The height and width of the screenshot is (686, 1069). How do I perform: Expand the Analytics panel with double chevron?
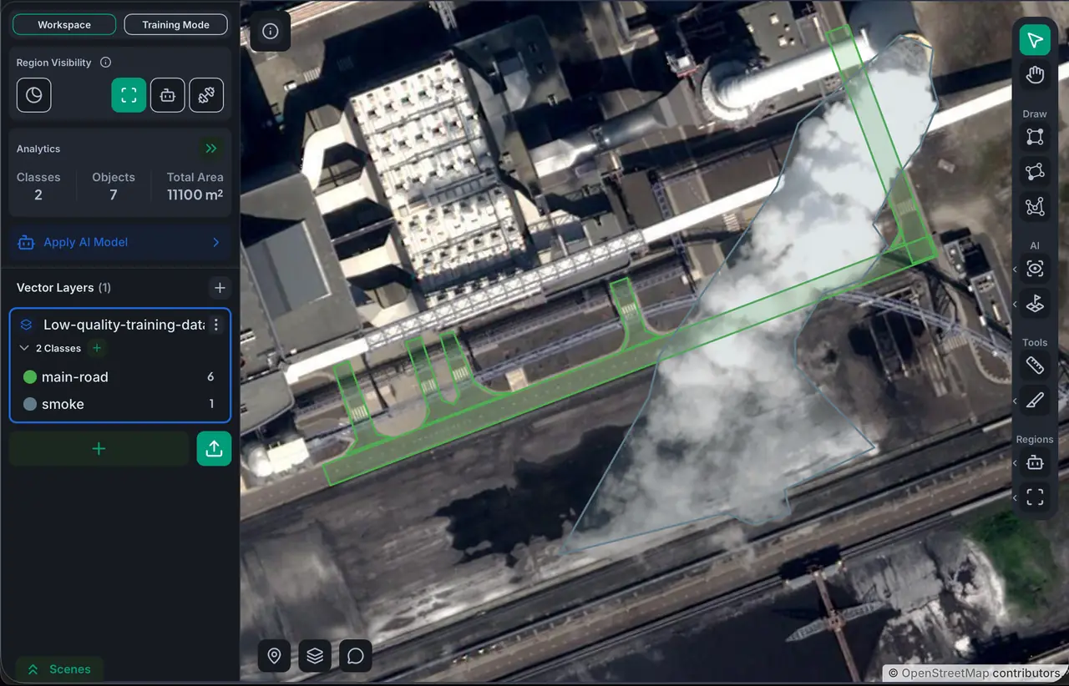211,149
